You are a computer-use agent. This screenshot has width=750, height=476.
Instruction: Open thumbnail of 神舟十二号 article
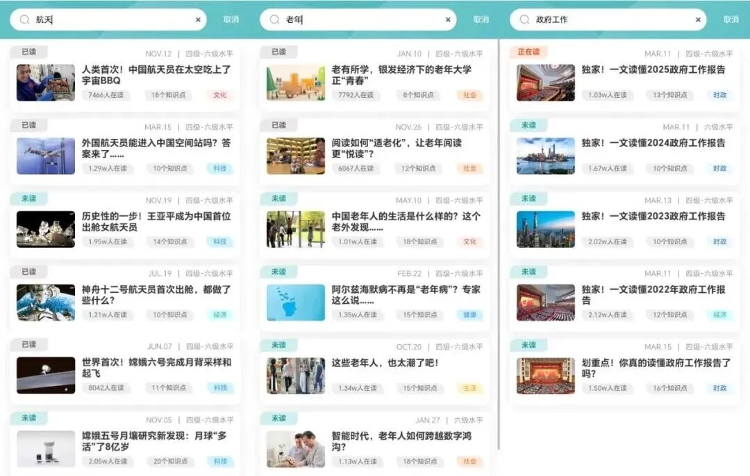45,303
